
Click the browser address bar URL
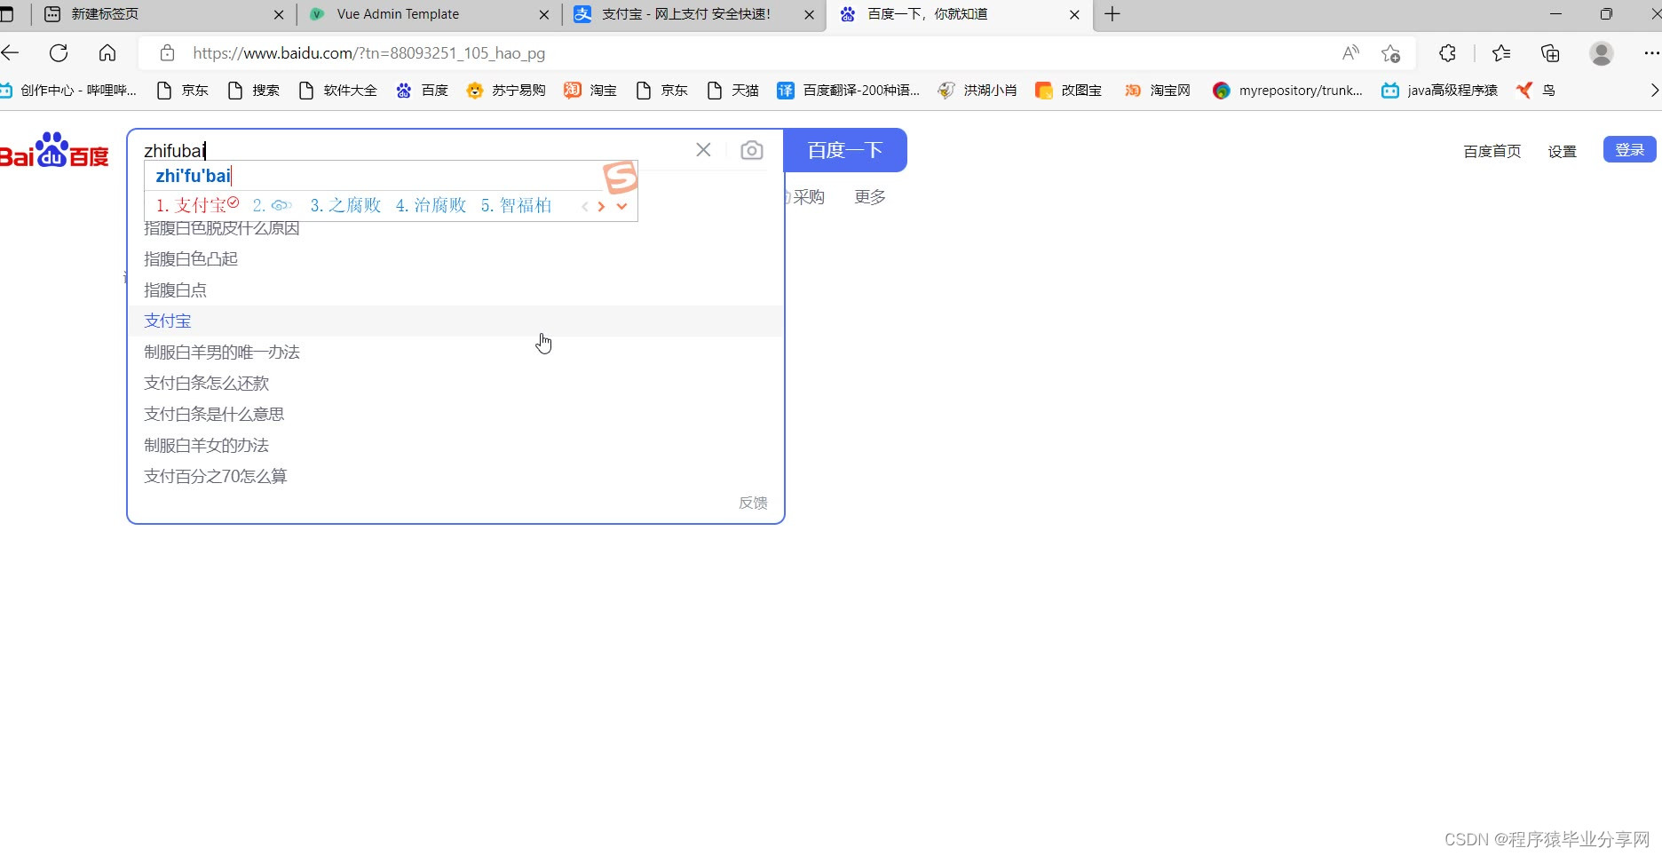pyautogui.click(x=368, y=53)
